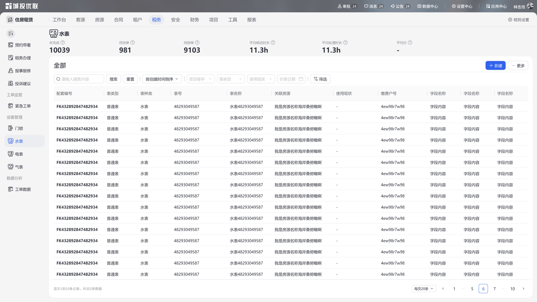537x302 pixels.
Task: Open 规则设置 gear at top right
Action: pos(519,20)
